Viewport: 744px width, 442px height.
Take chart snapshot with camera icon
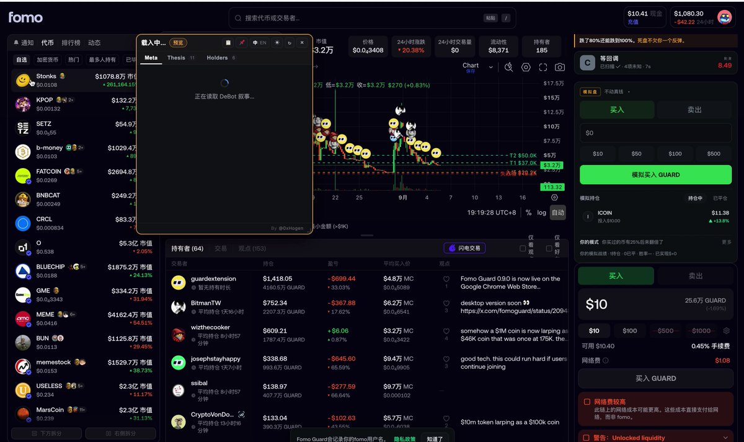[559, 67]
